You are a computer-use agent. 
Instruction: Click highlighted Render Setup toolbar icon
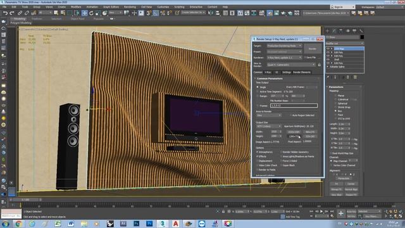coord(270,13)
